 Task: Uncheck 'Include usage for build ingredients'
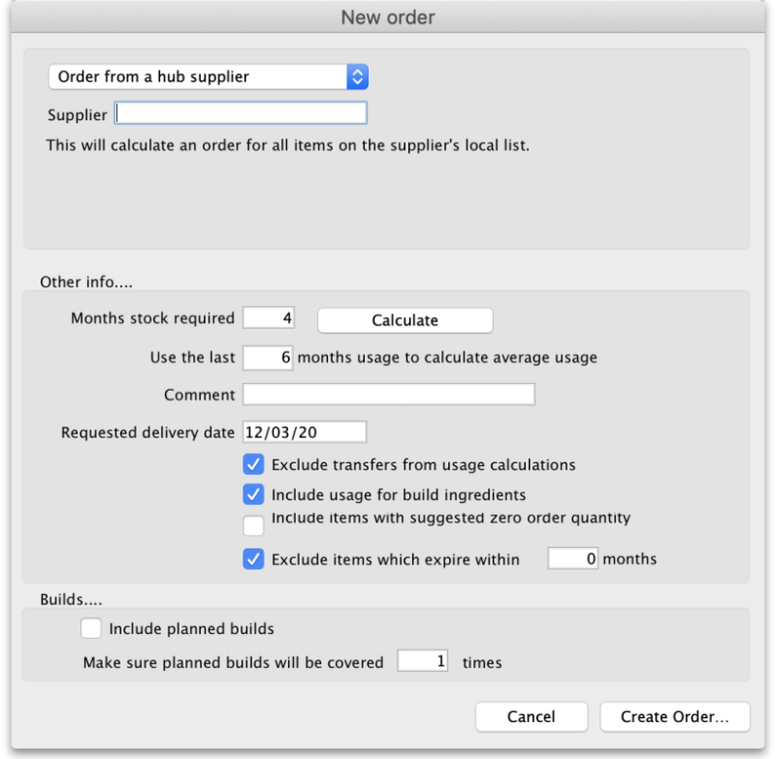point(253,494)
